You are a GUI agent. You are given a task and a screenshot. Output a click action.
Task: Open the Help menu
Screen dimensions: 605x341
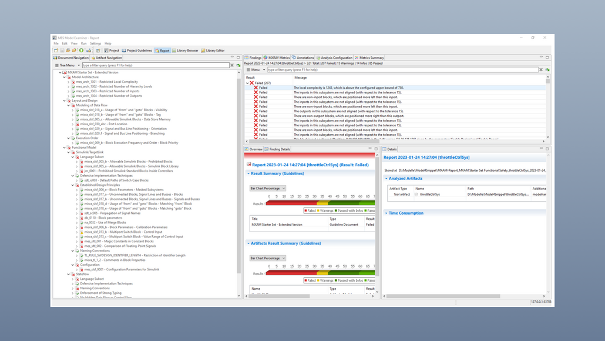107,44
